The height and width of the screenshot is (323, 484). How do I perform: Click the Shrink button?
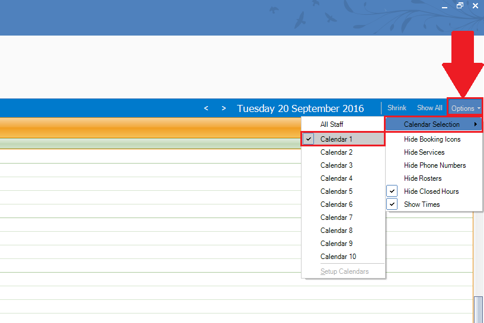click(x=397, y=108)
